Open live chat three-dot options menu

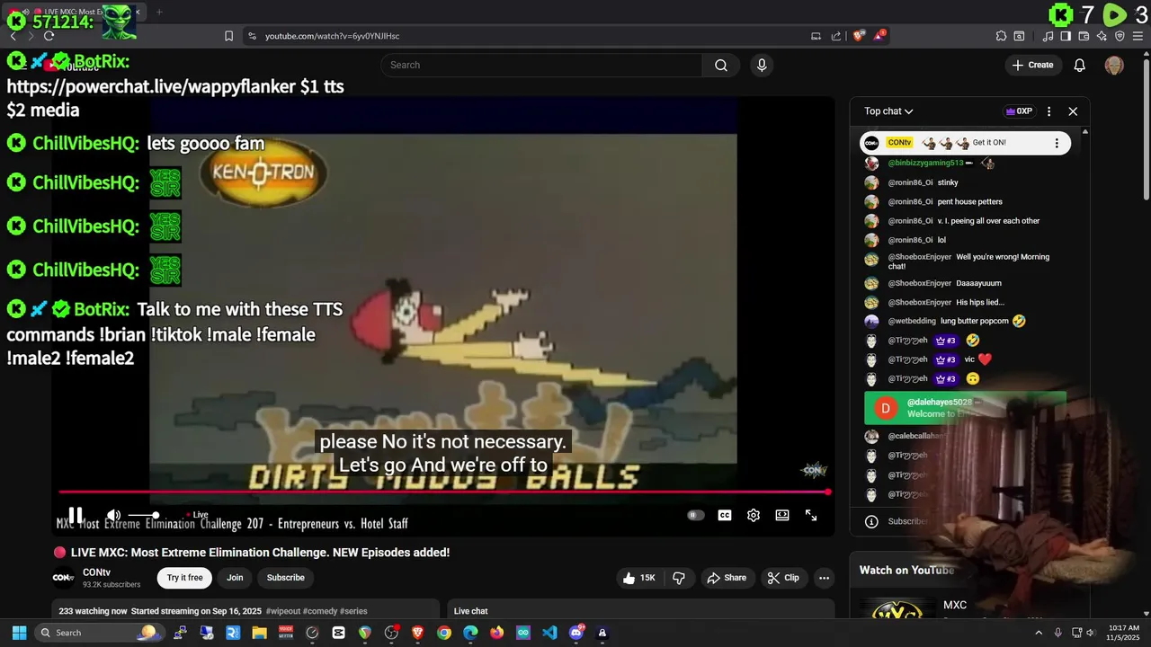pos(1048,111)
